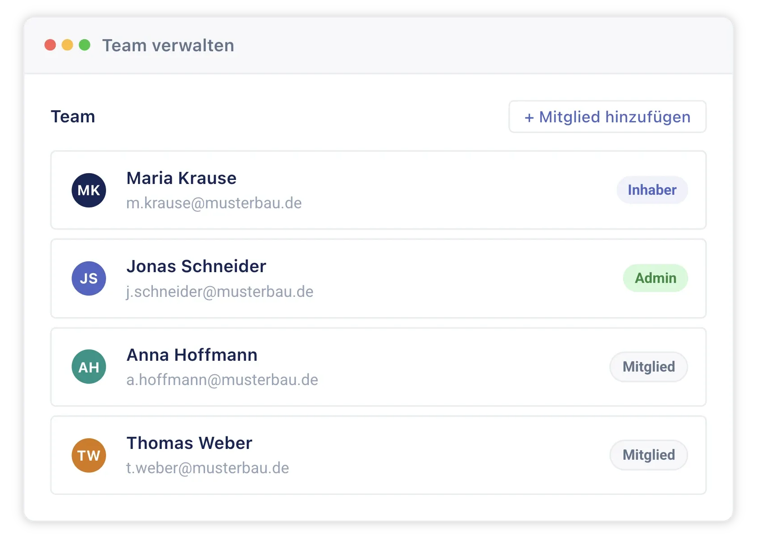Select the Jonas Schneider name

tap(196, 266)
